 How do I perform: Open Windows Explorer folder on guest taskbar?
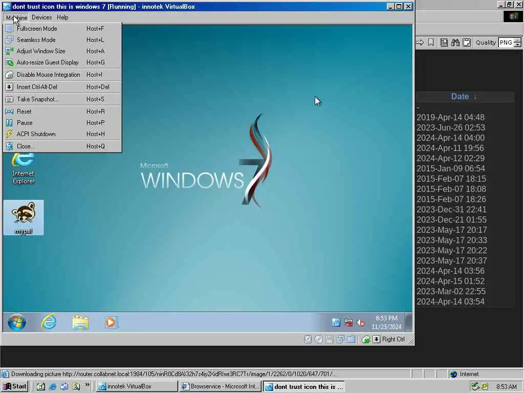coord(80,323)
